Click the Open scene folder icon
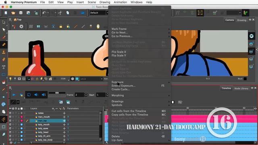Image resolution: width=258 pixels, height=145 pixels. [x=13, y=13]
